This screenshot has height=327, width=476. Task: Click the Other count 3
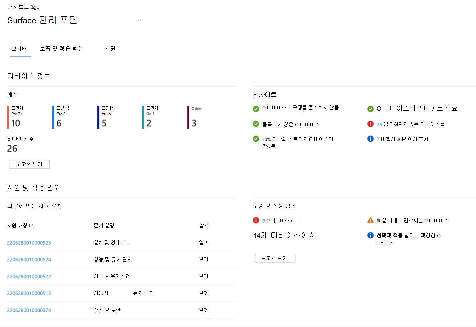click(194, 123)
